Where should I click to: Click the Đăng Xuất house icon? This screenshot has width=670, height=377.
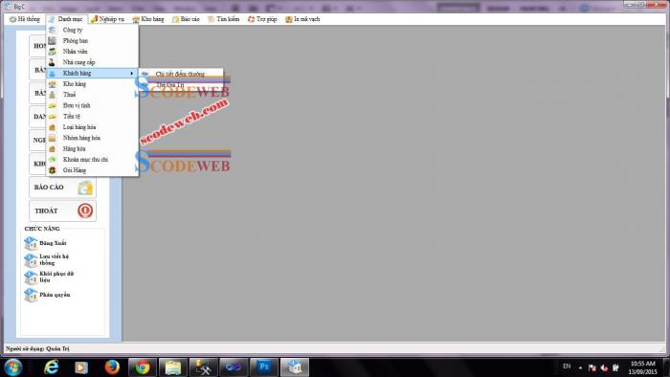(x=31, y=243)
